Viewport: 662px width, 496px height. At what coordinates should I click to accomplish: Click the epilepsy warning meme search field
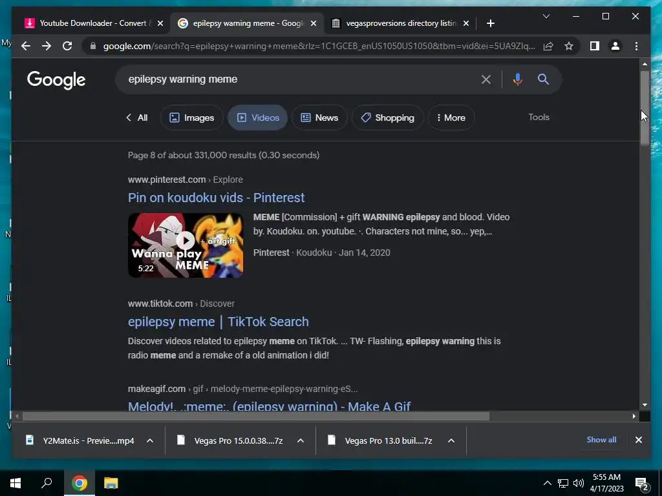295,79
